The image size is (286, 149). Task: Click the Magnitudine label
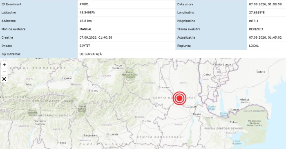(186, 21)
